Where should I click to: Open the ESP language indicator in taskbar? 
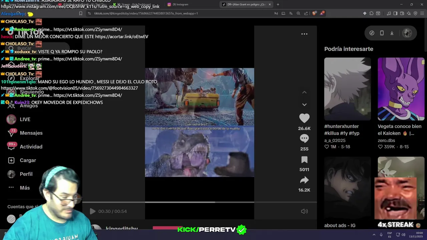(390, 235)
